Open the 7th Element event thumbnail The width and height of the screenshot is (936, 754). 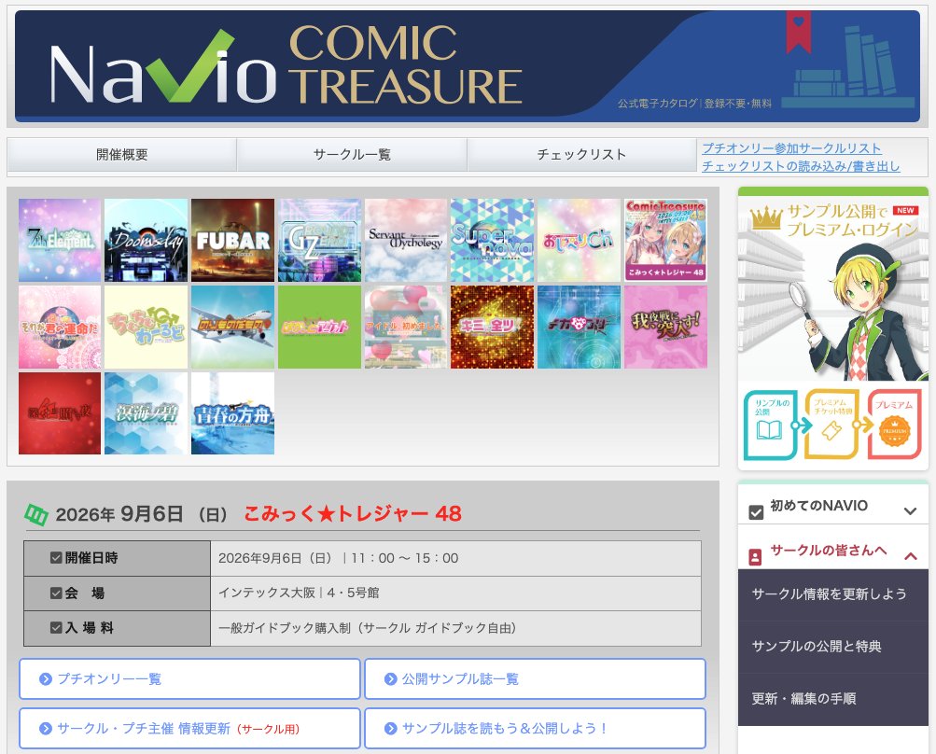tap(60, 240)
